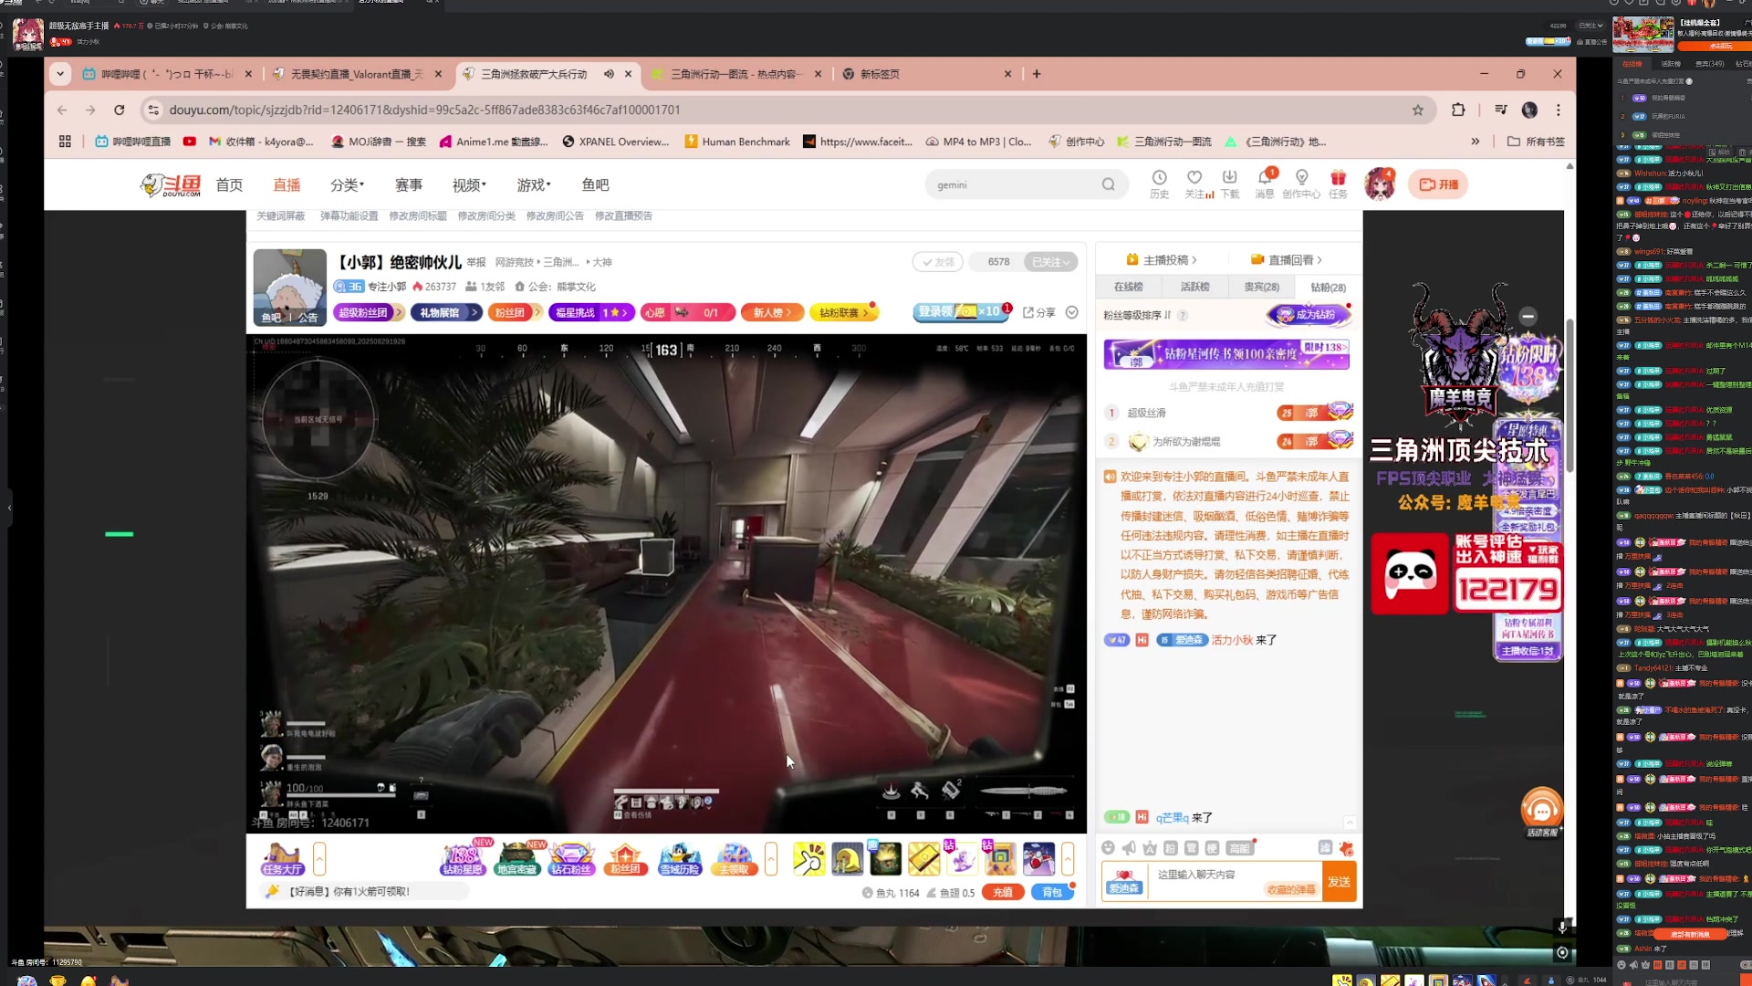Click the page vertical scrollbar

[x=1569, y=395]
